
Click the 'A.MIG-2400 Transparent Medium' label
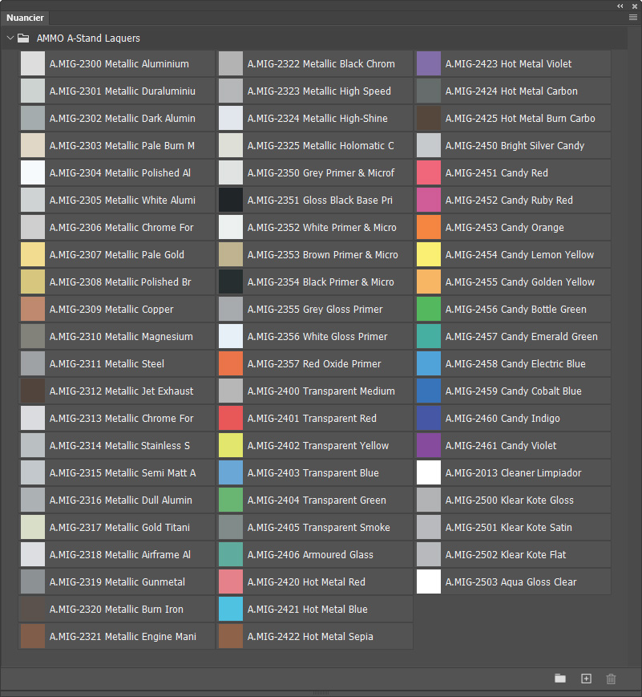pyautogui.click(x=321, y=391)
